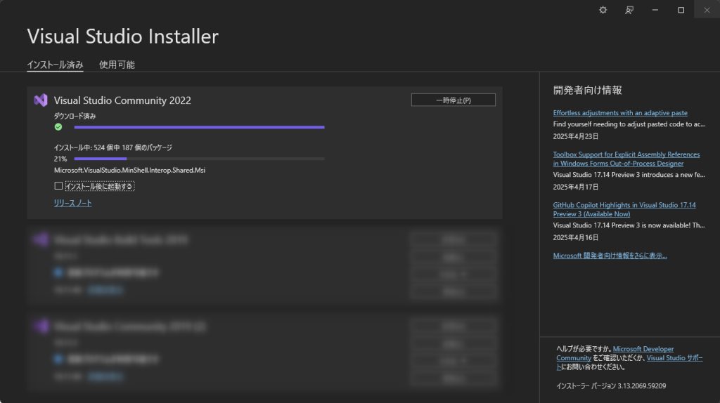Click the send feedback icon
This screenshot has height=403, width=720.
pos(629,10)
